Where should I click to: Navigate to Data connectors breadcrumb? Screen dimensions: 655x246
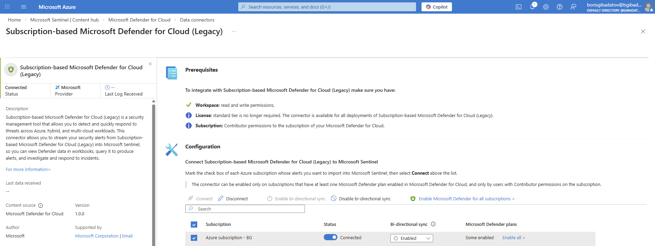coord(197,20)
